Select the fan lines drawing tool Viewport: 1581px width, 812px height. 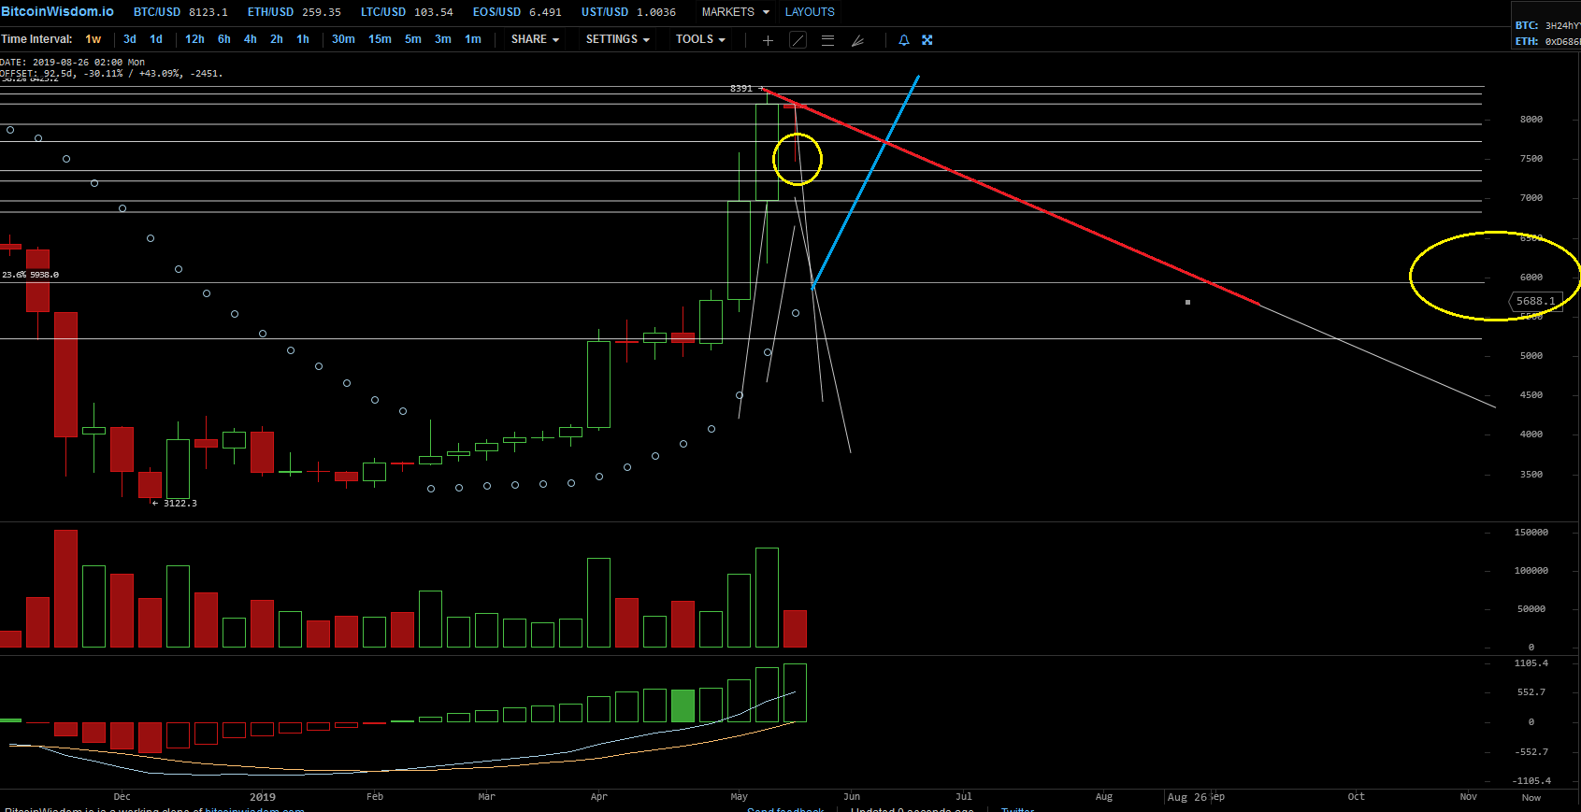[857, 40]
